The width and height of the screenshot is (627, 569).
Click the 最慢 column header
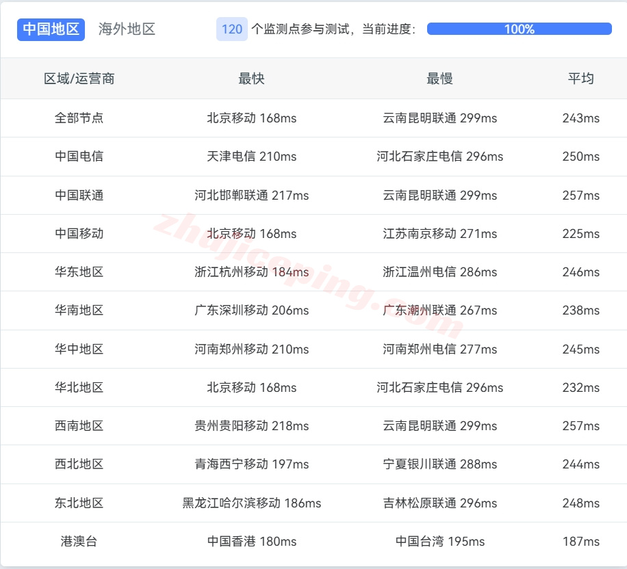tap(439, 79)
